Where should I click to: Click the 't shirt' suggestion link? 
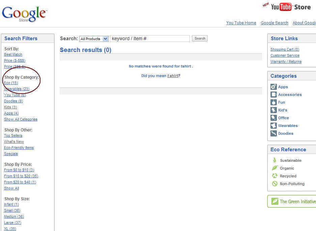(173, 76)
